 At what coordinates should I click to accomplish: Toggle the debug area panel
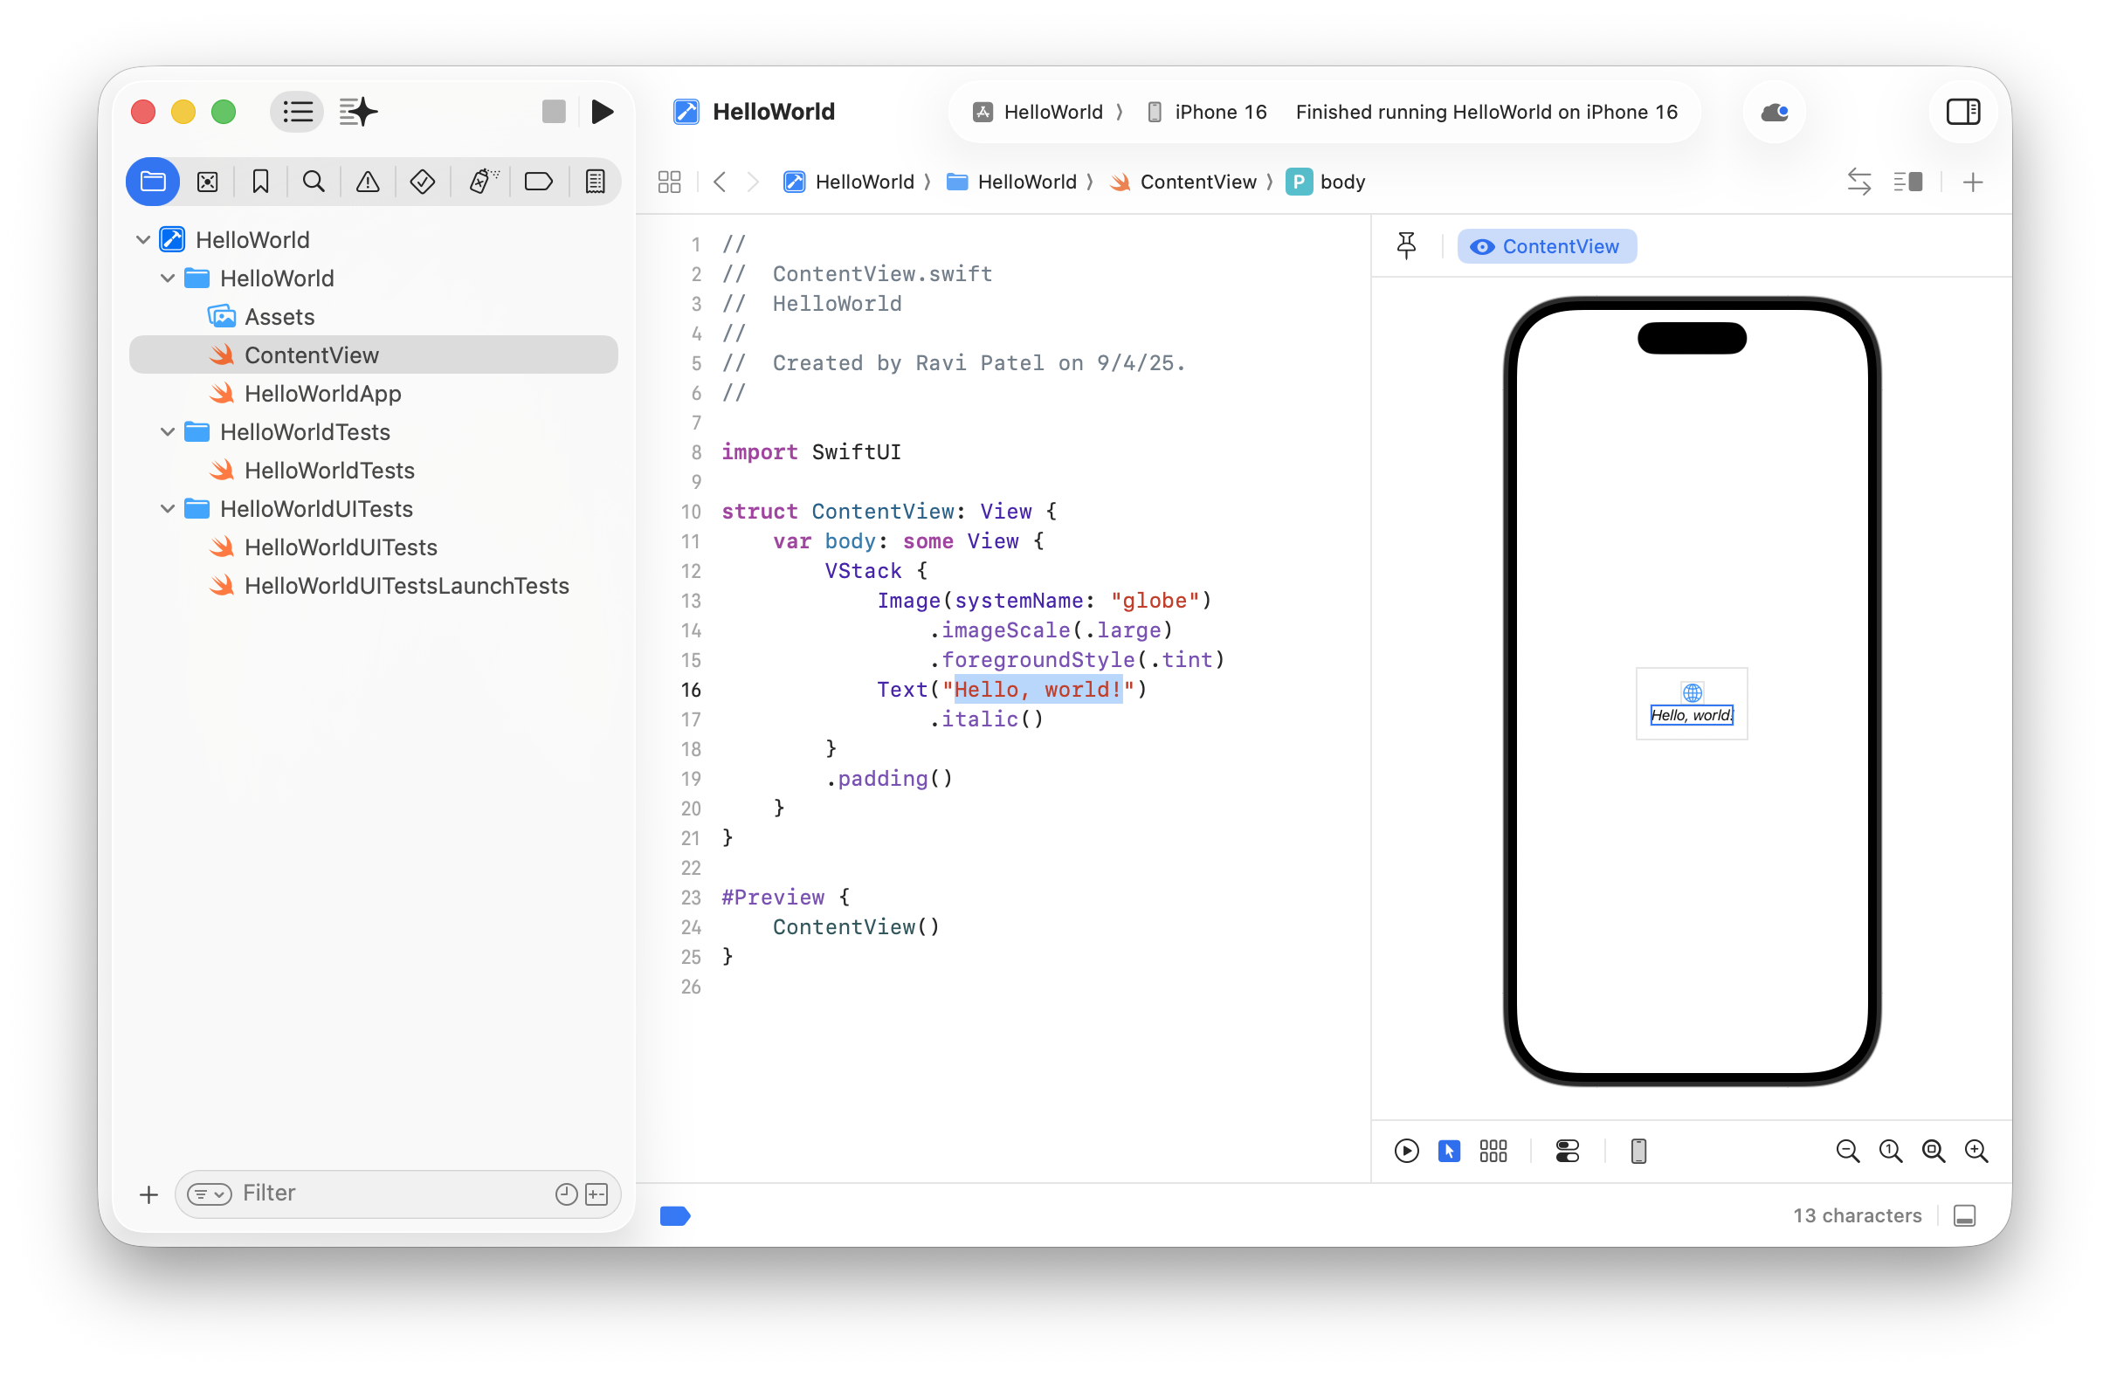point(1964,1214)
